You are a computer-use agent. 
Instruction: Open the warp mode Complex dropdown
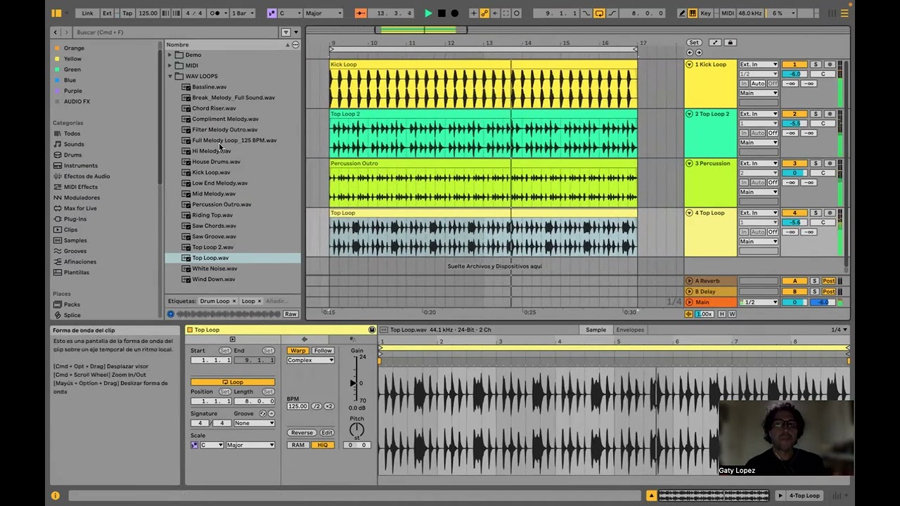pos(310,361)
